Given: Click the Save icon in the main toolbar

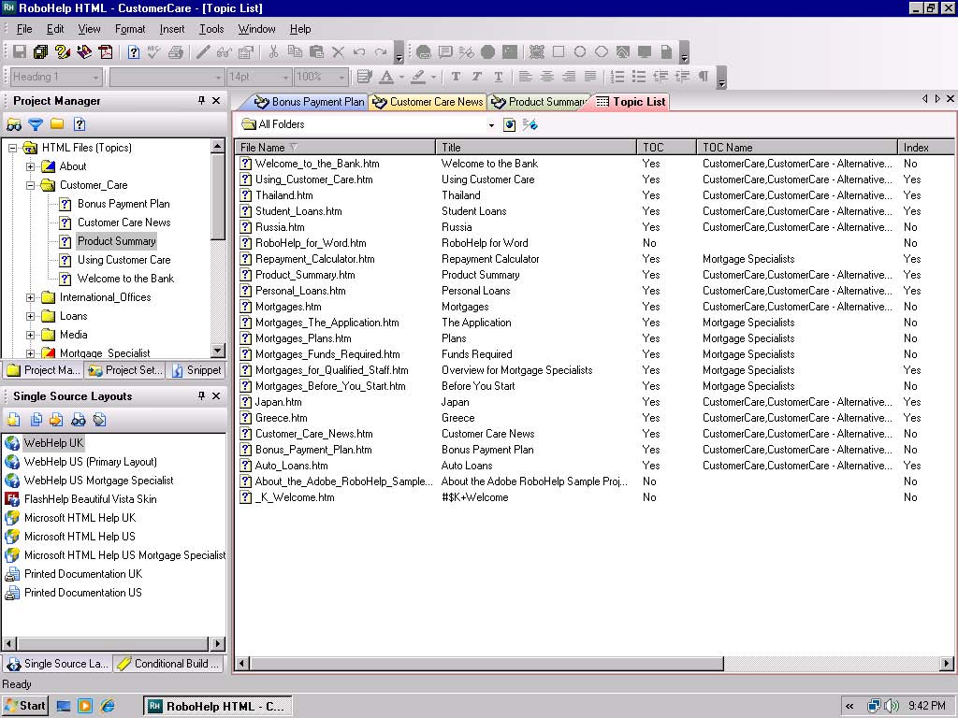Looking at the screenshot, I should [19, 52].
